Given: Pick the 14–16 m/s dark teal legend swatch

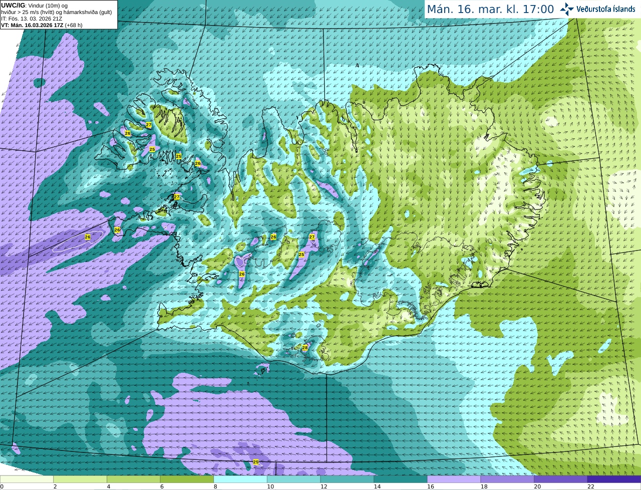Looking at the screenshot, I should pos(401,479).
